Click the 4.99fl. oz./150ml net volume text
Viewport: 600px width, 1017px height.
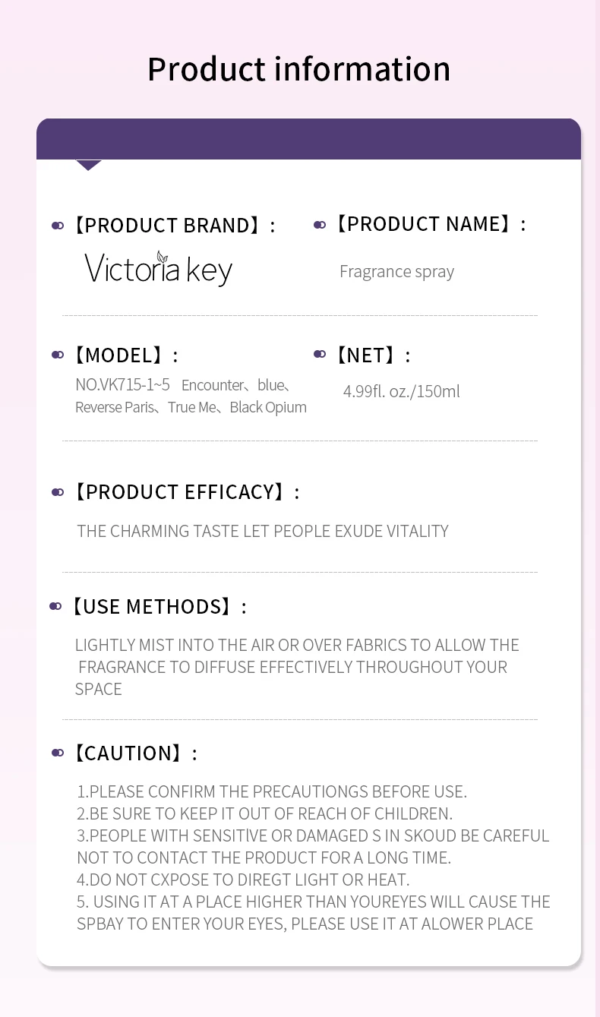(401, 392)
